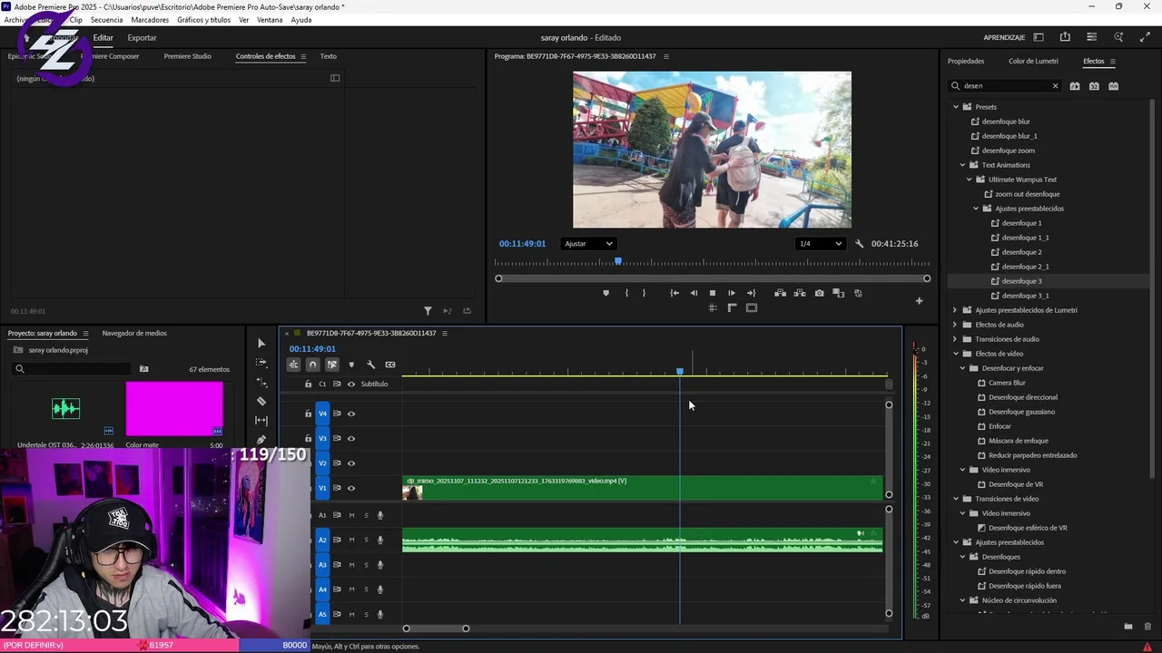1162x653 pixels.
Task: Click the magenta Color mate thumbnail
Action: (x=174, y=409)
